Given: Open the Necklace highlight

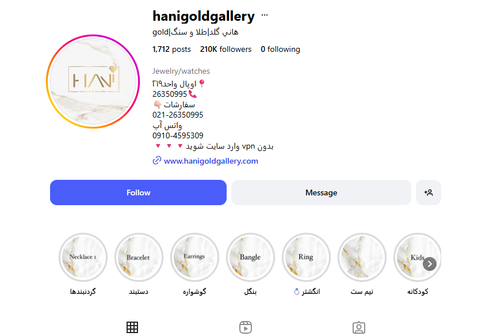Looking at the screenshot, I should pos(83,257).
